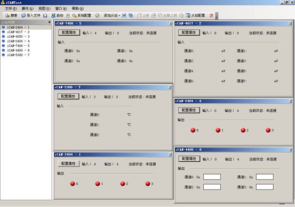Click 配置属性 in iCAN-2404 - 4 window
This screenshot has width=295, height=207.
pyautogui.click(x=189, y=110)
